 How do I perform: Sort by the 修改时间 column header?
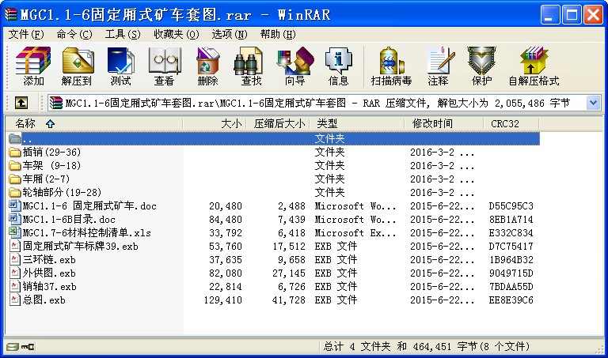pyautogui.click(x=444, y=124)
